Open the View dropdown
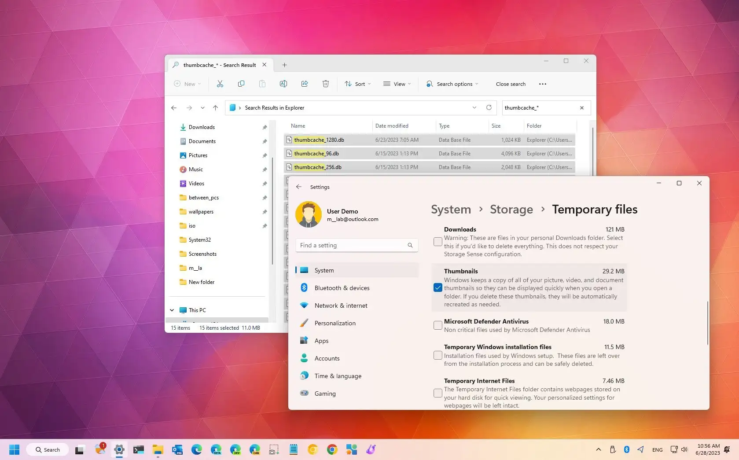 tap(397, 84)
